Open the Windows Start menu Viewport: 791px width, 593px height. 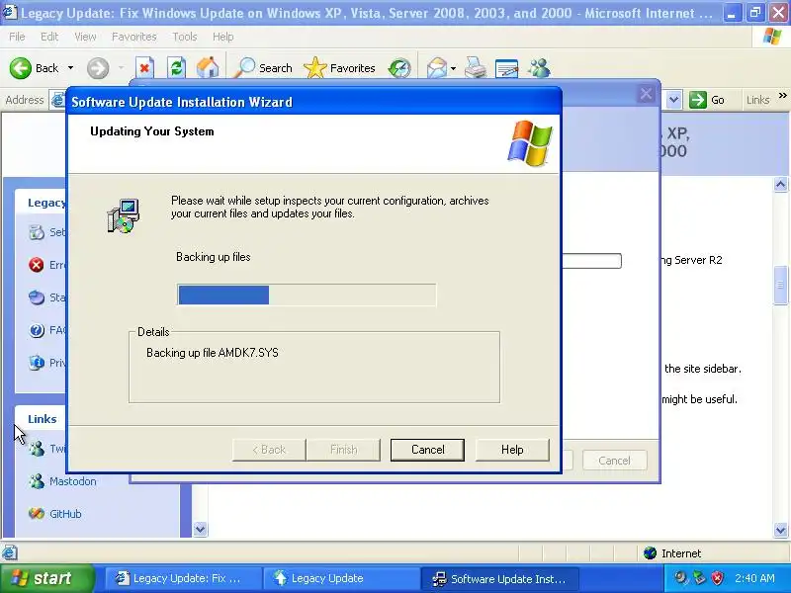click(46, 578)
